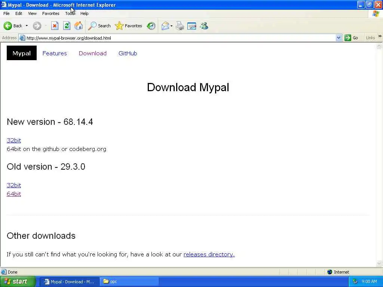Viewport: 383px width, 287px height.
Task: Download 32bit of new version 68.14.4
Action: (x=14, y=141)
